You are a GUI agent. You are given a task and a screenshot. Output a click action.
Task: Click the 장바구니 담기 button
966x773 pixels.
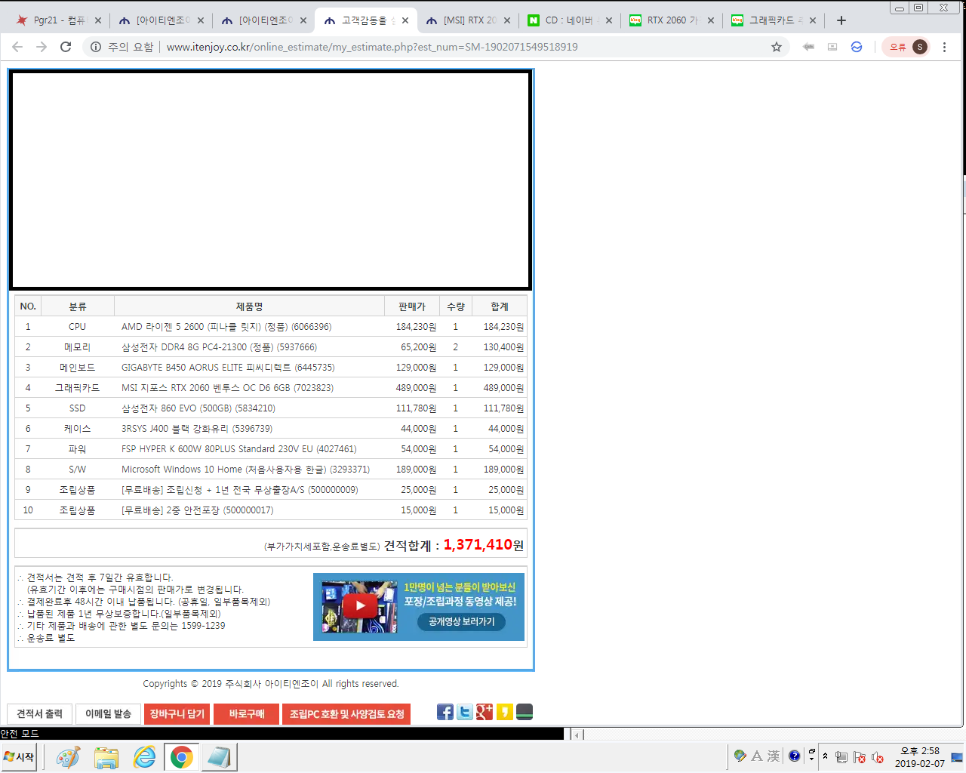(177, 714)
